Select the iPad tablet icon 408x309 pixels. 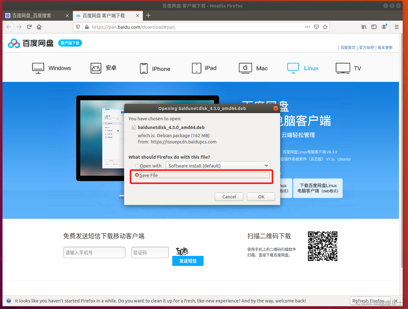[197, 68]
